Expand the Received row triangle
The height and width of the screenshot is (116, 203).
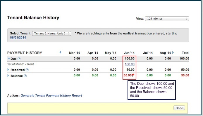click(8, 70)
